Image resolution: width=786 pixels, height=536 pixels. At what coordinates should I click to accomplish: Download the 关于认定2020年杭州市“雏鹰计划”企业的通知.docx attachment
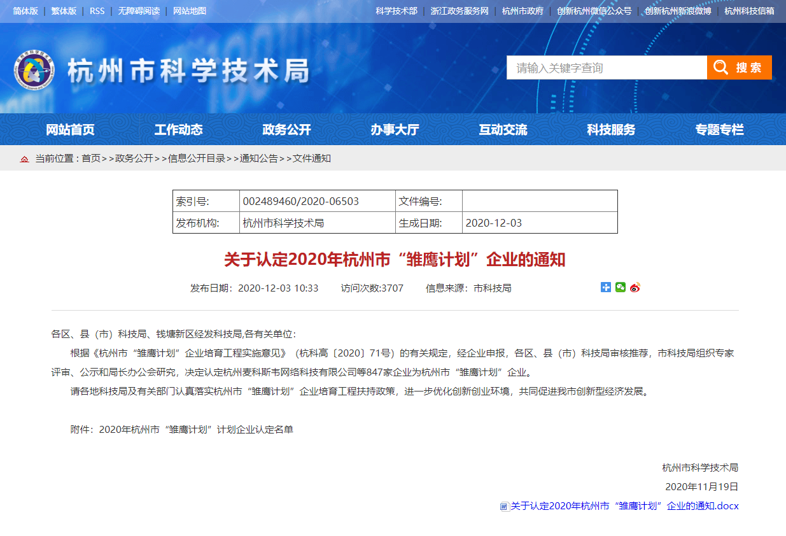click(x=624, y=506)
